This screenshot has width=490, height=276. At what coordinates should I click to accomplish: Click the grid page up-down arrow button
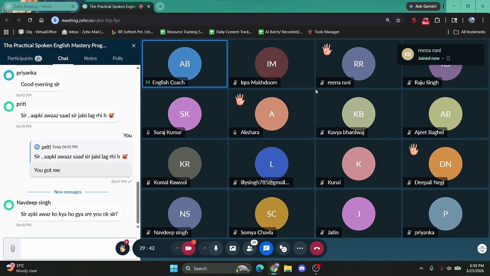482,249
